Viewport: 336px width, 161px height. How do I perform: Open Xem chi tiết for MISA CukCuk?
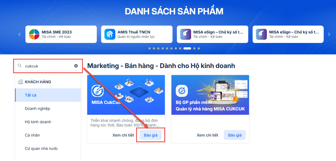coord(123,135)
